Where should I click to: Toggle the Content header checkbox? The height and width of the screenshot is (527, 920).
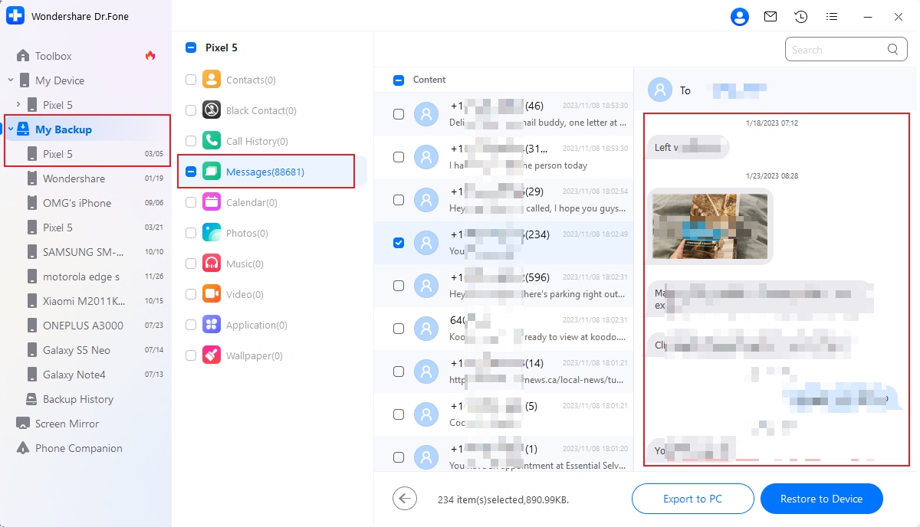(399, 80)
